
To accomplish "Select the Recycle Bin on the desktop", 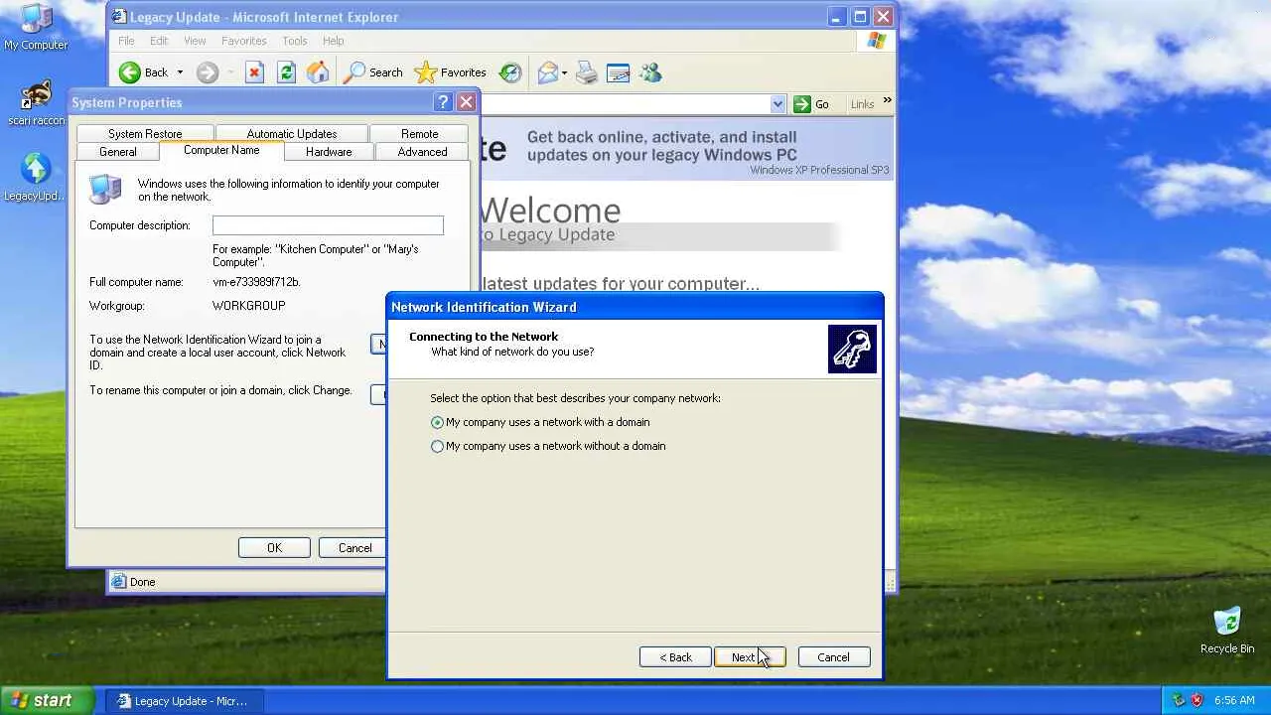I will 1227,631.
